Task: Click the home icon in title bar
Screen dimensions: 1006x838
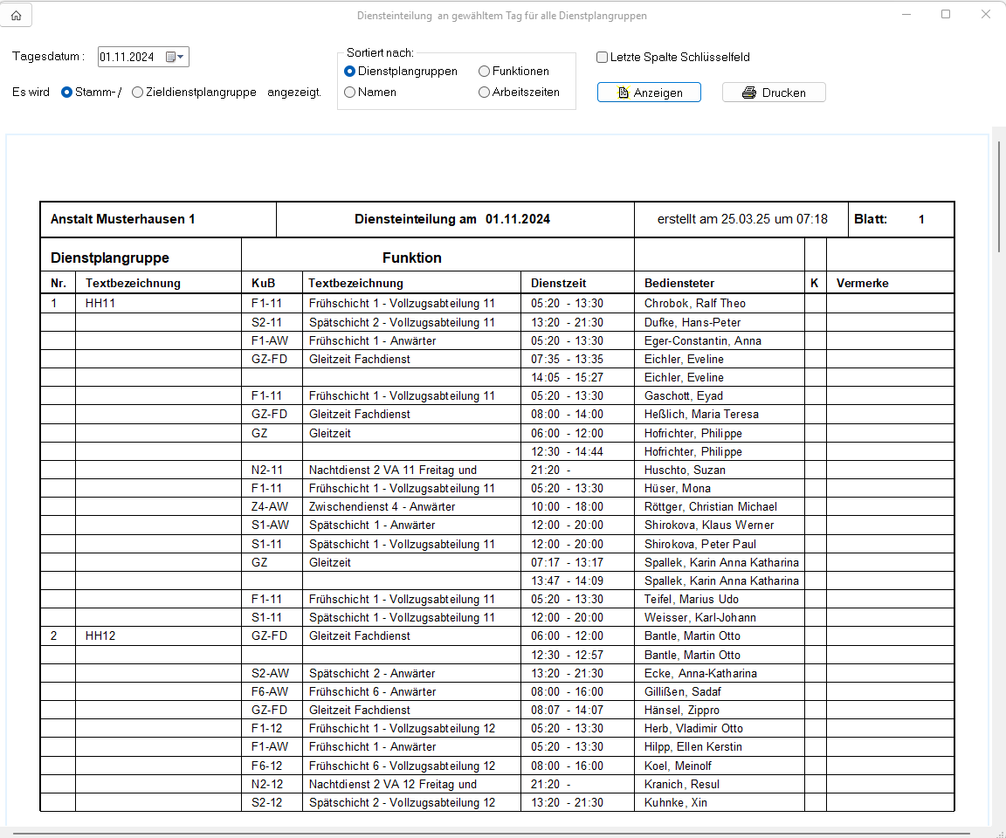Action: 16,16
